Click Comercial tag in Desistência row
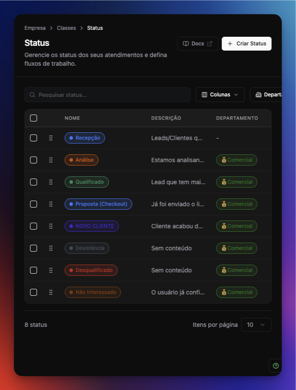The width and height of the screenshot is (296, 390). [237, 248]
